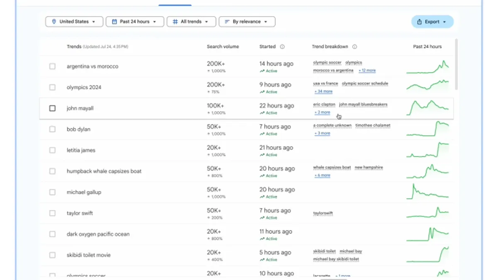
Task: Click the vertical scrollbar of the trends table
Action: [456, 64]
